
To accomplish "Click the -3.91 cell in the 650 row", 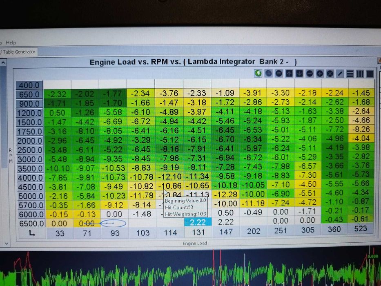I will coord(252,93).
